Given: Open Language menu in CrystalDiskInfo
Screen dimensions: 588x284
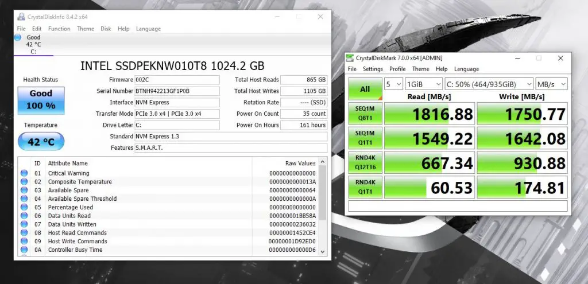Looking at the screenshot, I should 149,29.
